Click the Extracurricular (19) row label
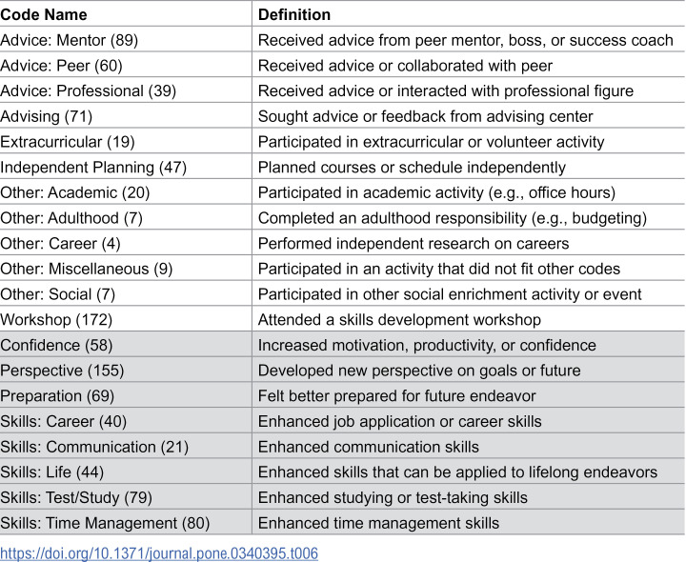The width and height of the screenshot is (686, 562). pyautogui.click(x=68, y=141)
